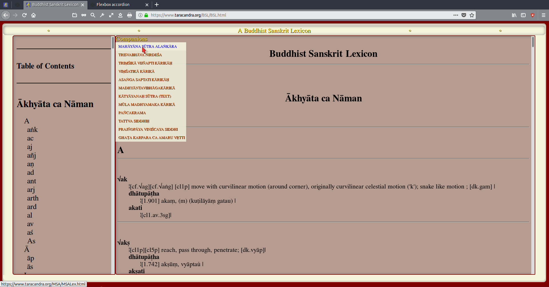
Task: Open page actions three-dots menu
Action: [x=456, y=15]
